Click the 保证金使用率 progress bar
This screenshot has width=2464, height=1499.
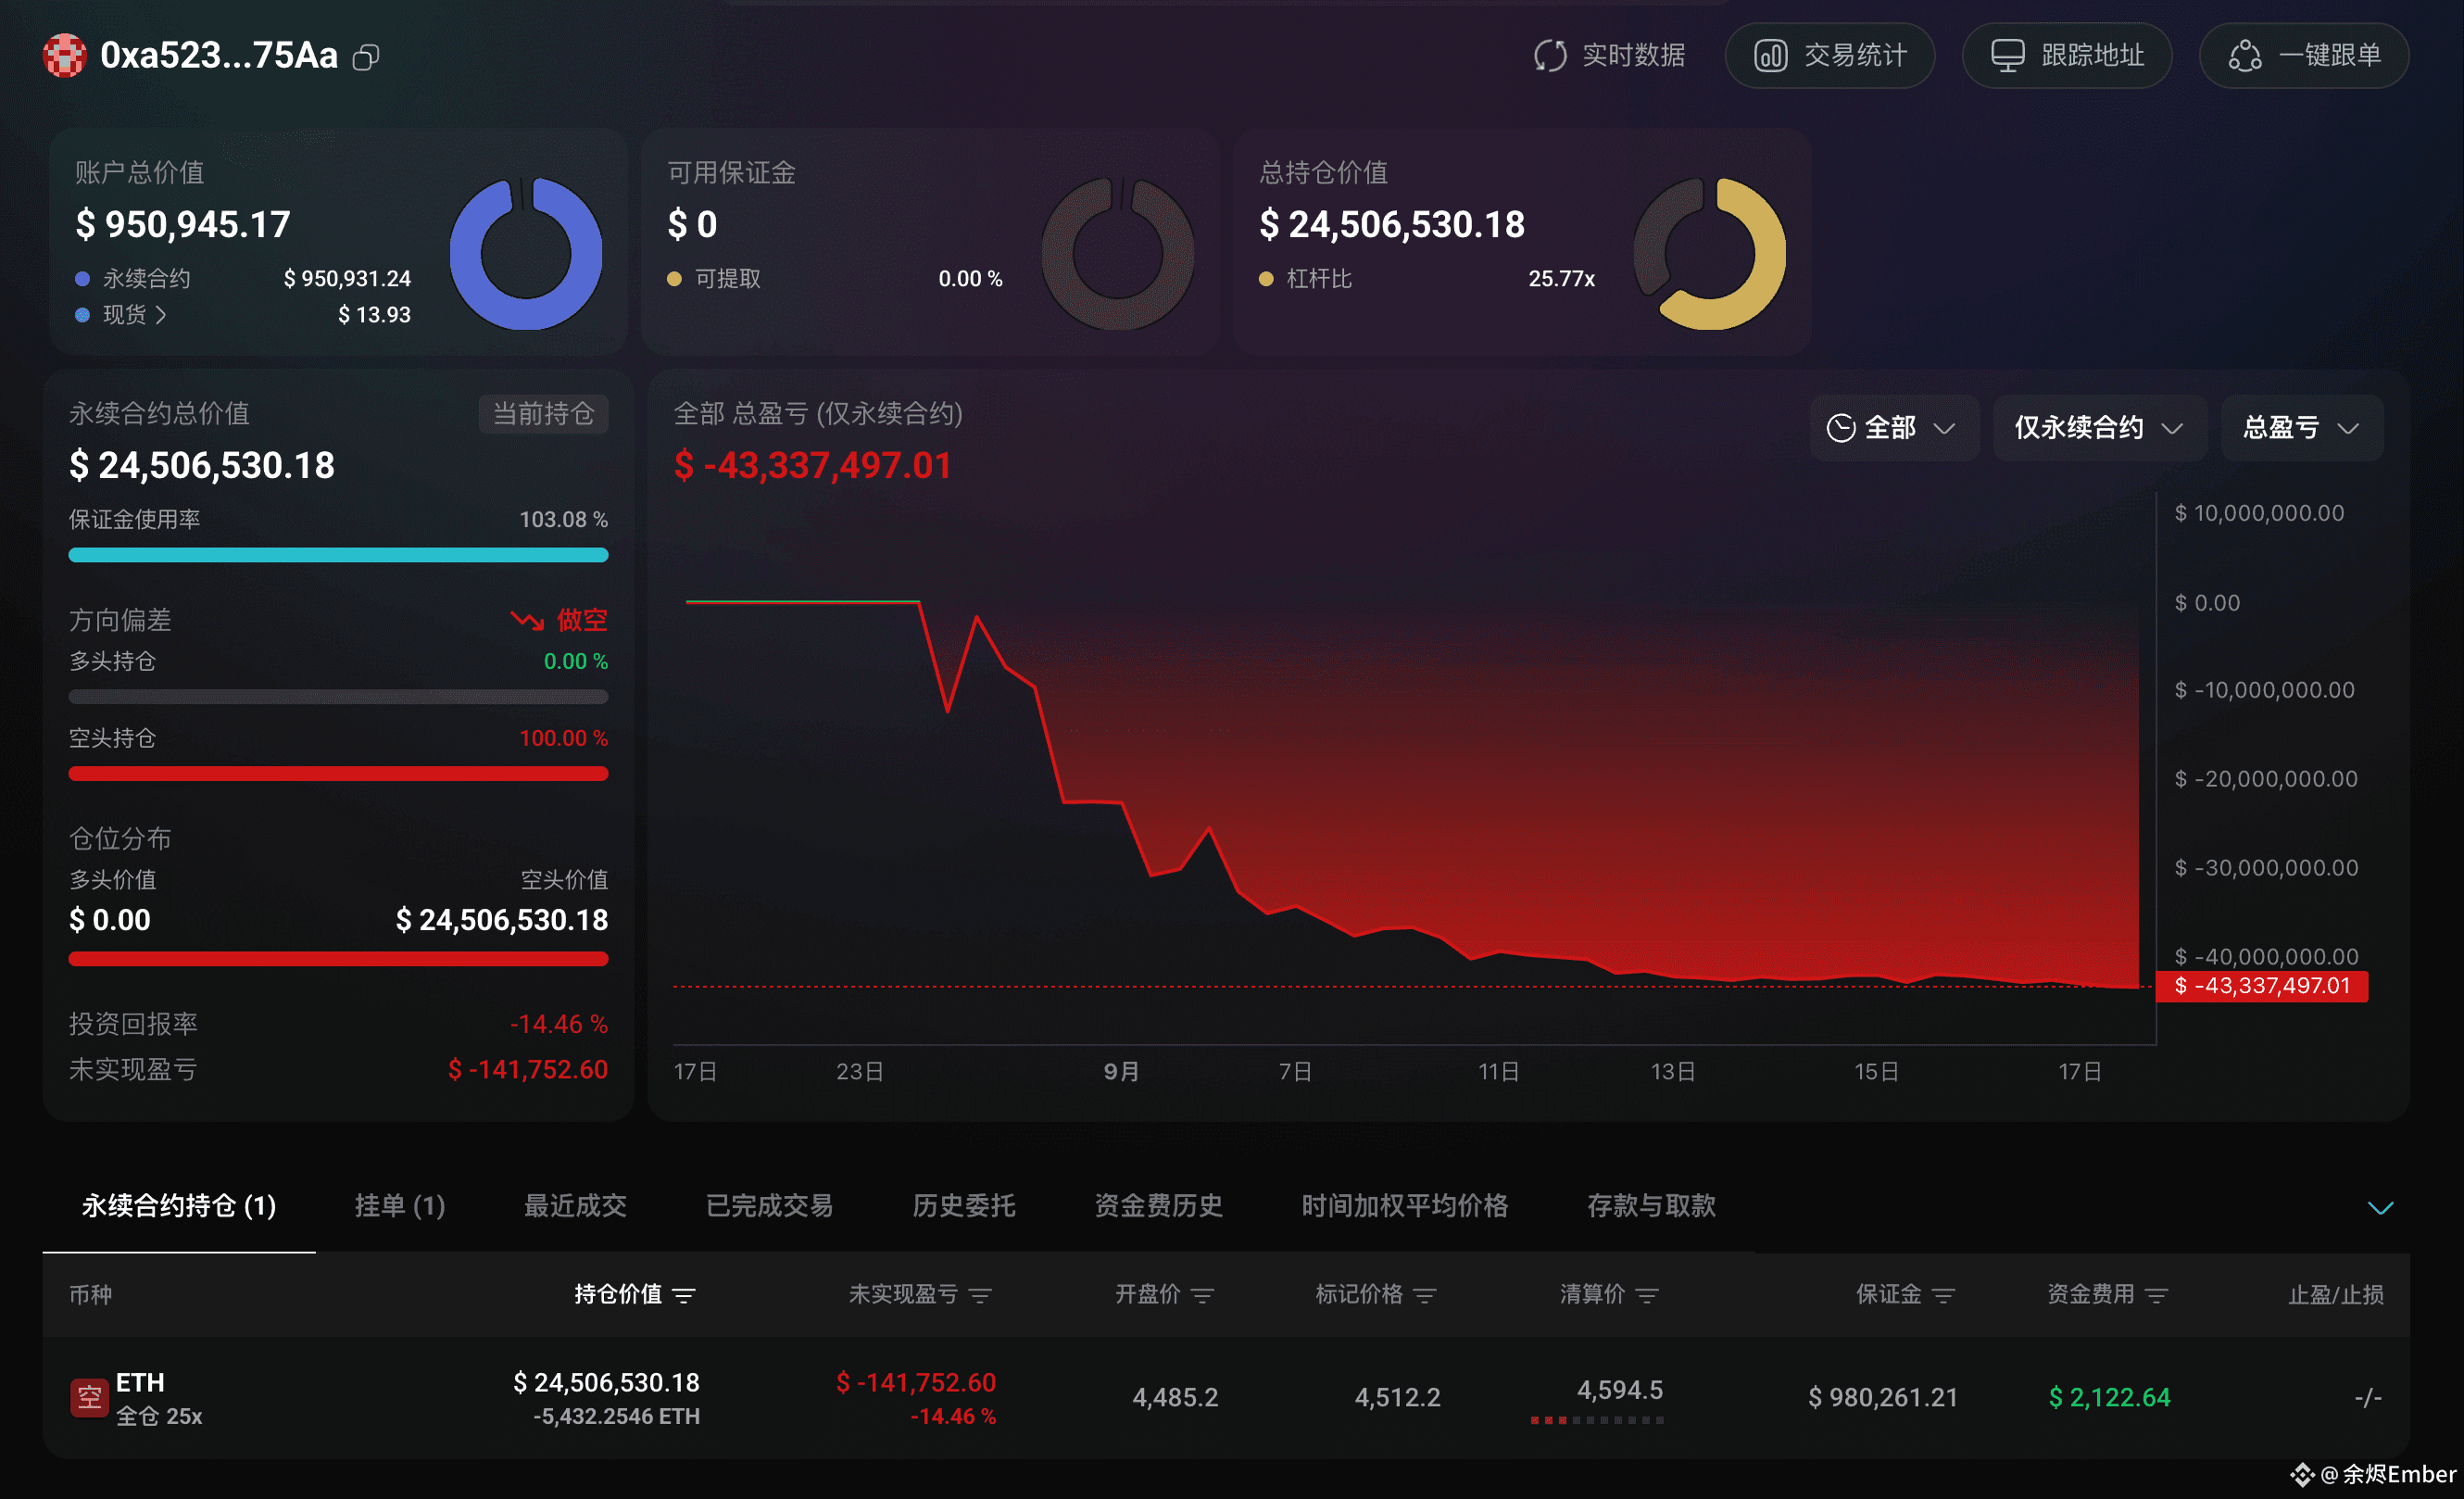338,555
